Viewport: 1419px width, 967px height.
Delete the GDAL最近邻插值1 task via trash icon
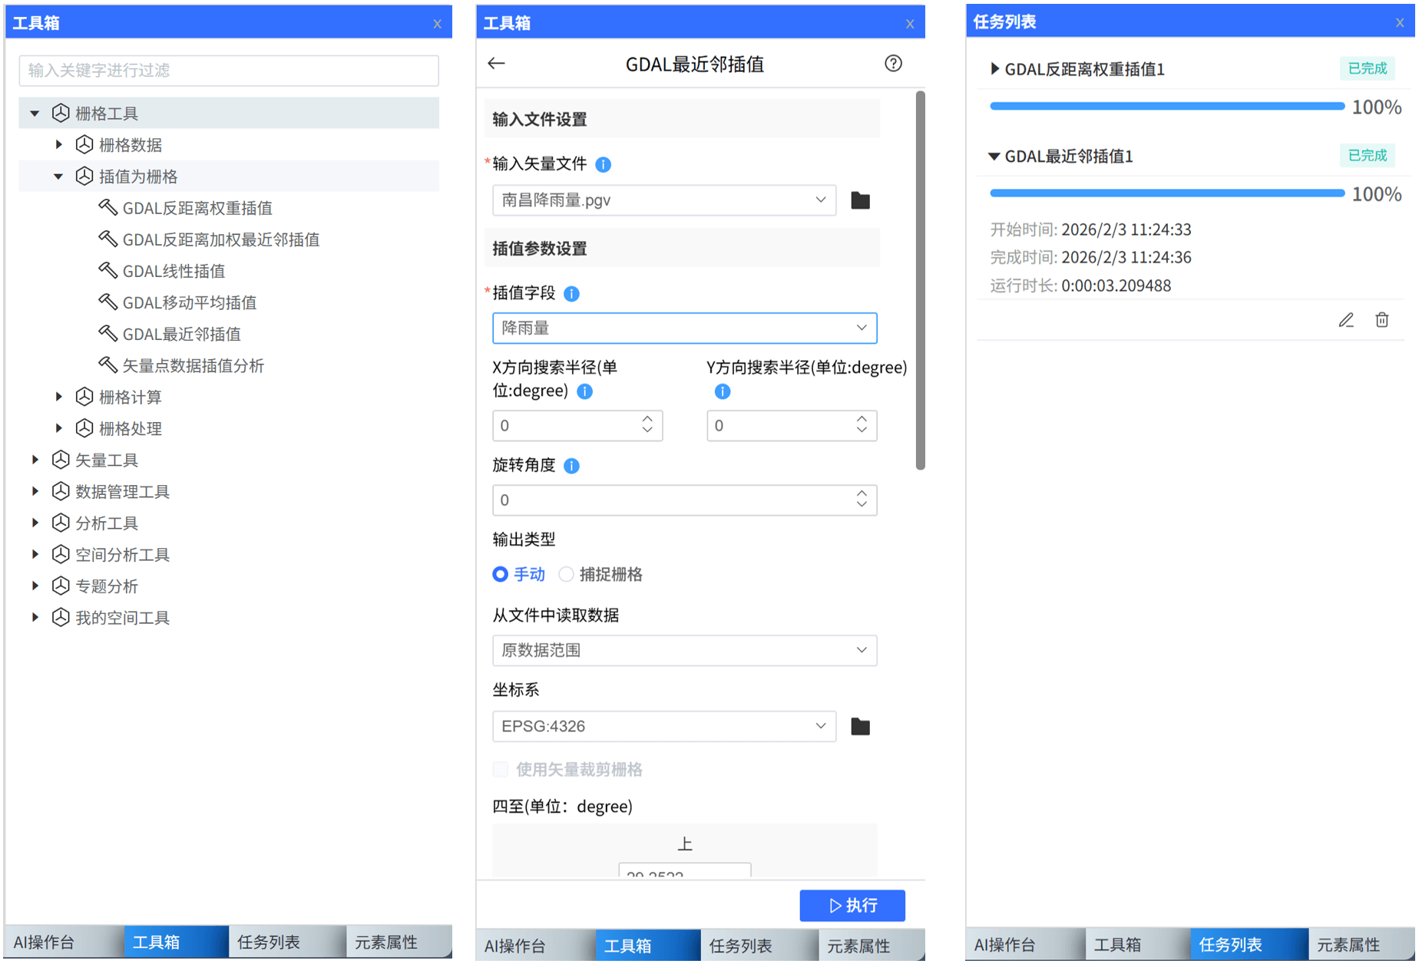pos(1382,320)
